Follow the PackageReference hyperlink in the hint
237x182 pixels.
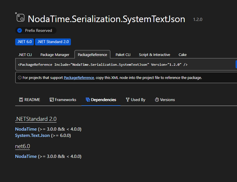[79, 78]
